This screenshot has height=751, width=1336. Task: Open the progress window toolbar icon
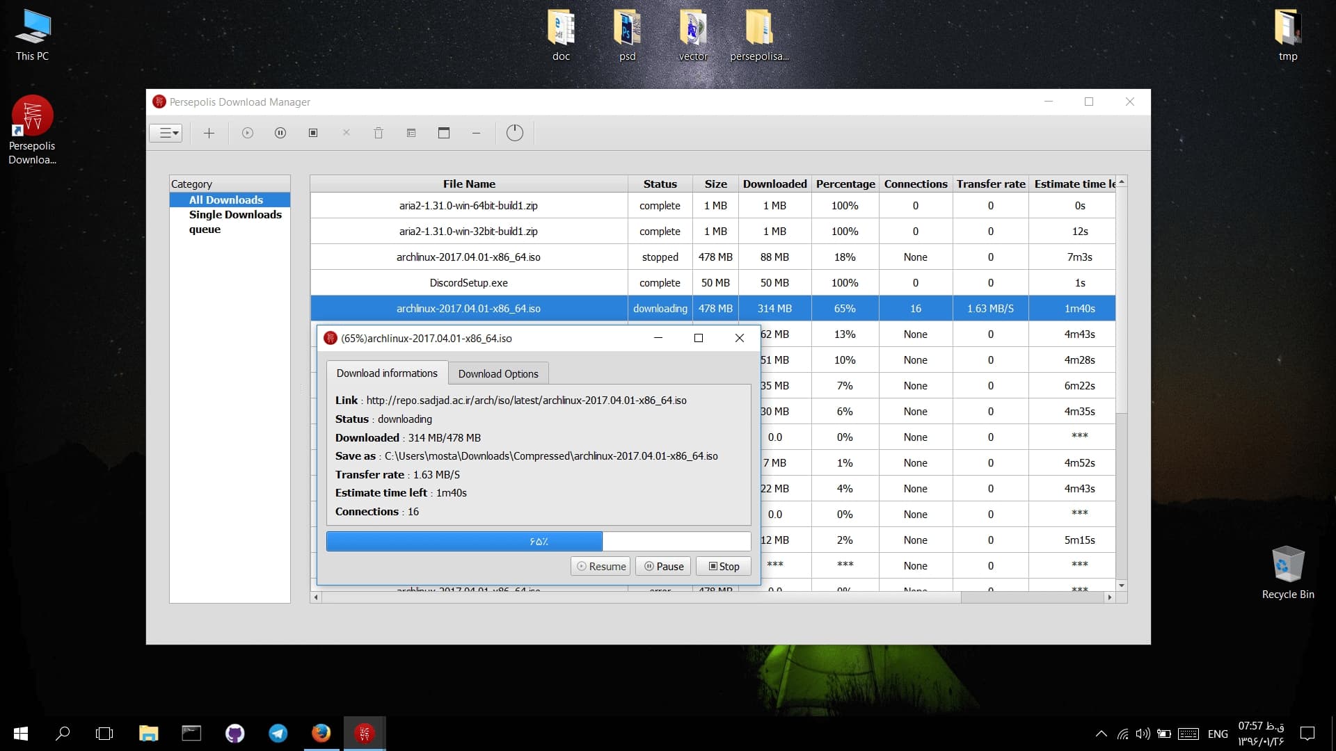click(x=444, y=133)
